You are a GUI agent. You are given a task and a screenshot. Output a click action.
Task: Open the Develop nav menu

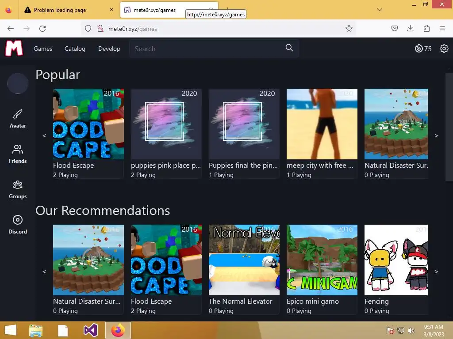point(109,49)
